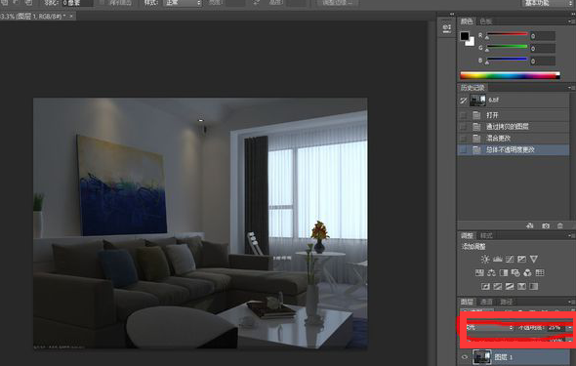Click the swap width and height icon
576x366 pixels.
pos(257,3)
